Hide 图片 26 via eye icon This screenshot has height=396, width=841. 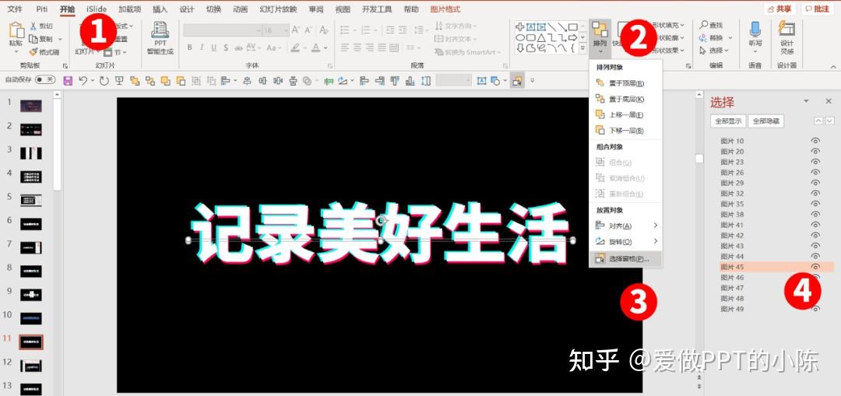point(815,172)
